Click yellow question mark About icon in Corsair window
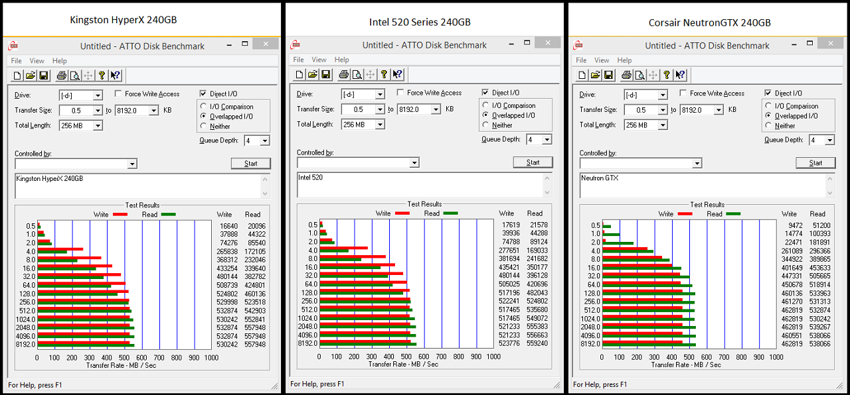The height and width of the screenshot is (395, 850). (667, 76)
